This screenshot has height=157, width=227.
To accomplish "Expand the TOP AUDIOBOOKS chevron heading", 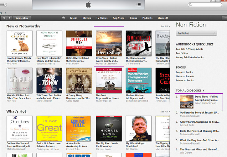I will 190,91.
